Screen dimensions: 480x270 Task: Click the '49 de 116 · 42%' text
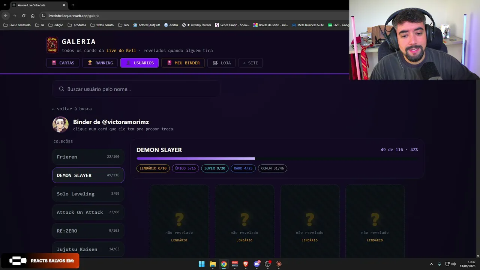click(399, 150)
